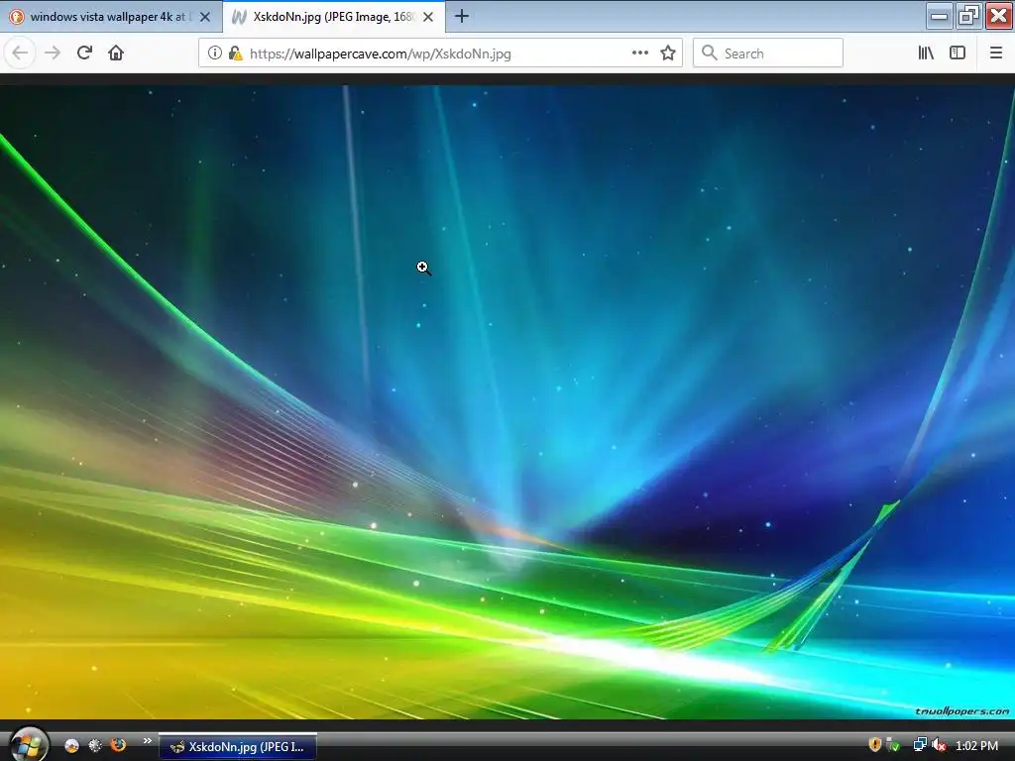Go forward with the arrow button
1015x761 pixels.
[x=53, y=54]
